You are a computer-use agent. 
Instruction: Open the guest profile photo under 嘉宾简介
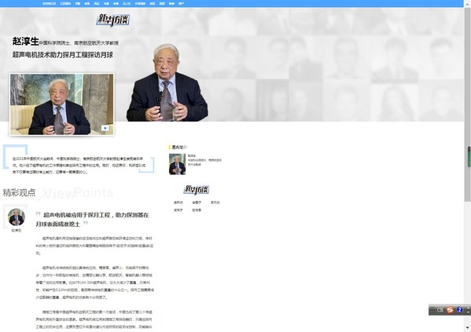177,164
